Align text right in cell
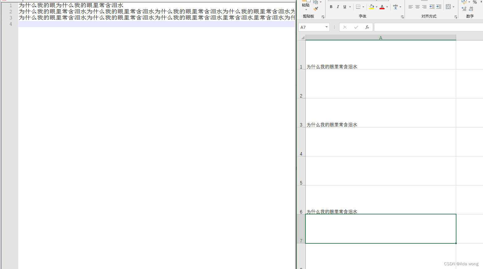Viewport: 483px width, 269px height. (424, 7)
